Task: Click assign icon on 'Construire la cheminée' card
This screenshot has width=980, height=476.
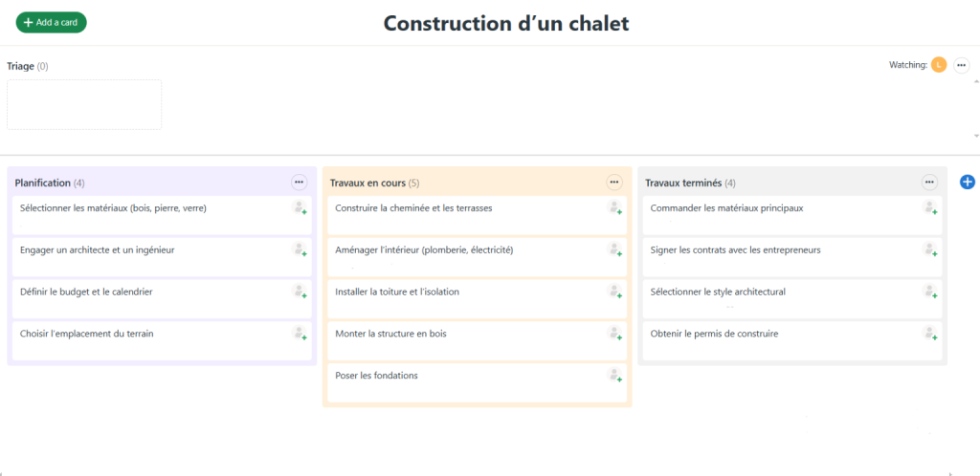Action: pos(614,207)
